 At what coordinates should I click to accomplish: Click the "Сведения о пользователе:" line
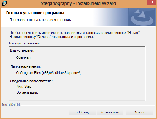point(31,81)
